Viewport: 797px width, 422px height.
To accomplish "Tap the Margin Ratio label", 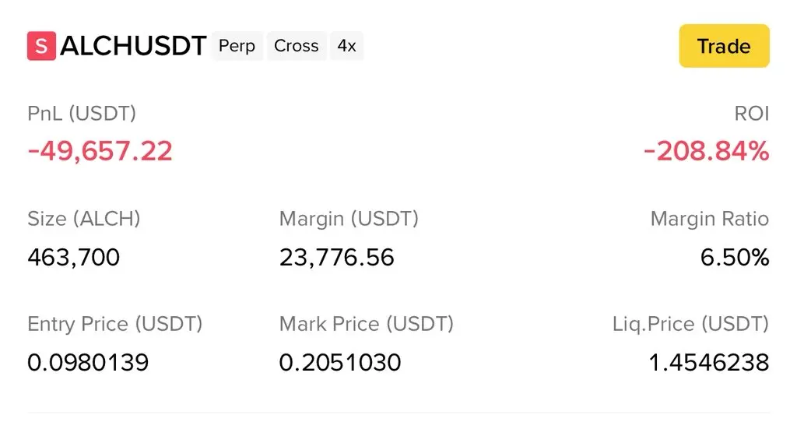I will [x=709, y=219].
